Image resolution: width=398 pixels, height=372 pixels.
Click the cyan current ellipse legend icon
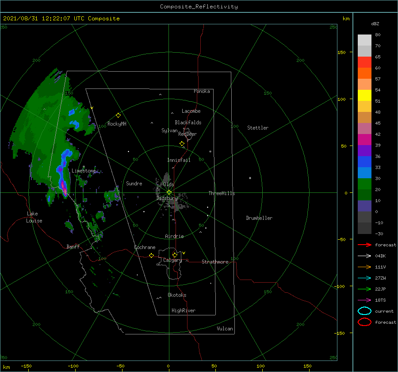tap(364, 311)
